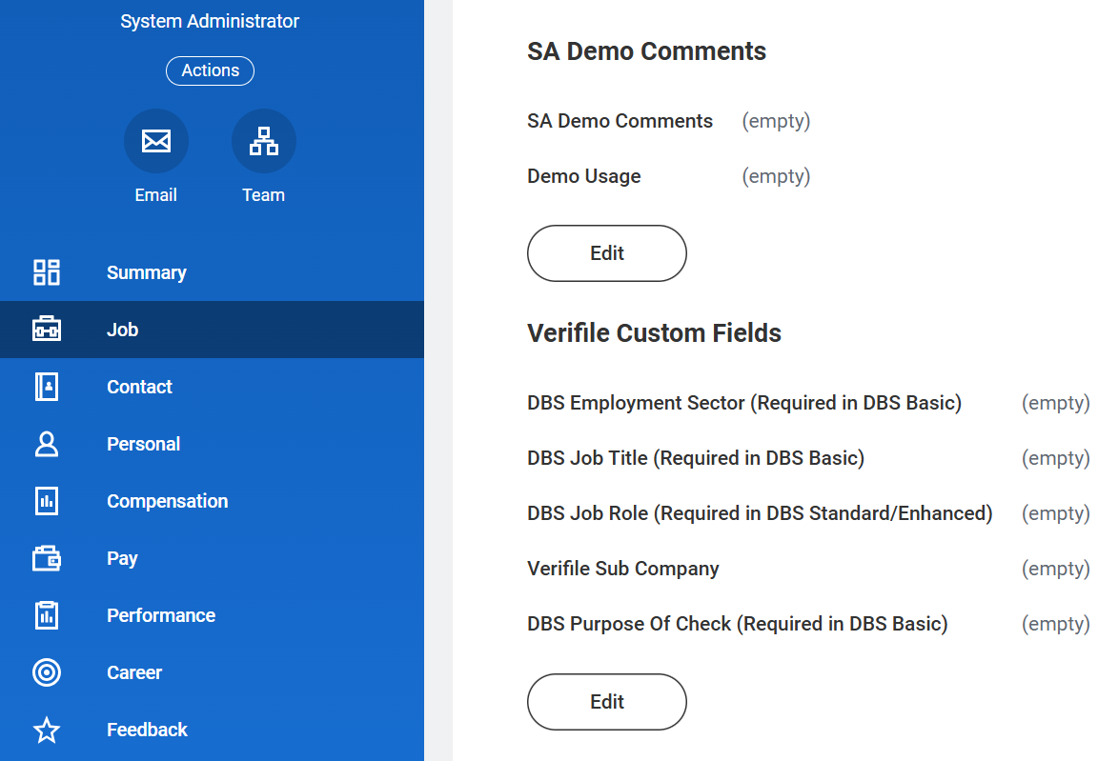Viewport: 1118px width, 761px height.
Task: Click the Contact address book icon
Action: pos(47,387)
